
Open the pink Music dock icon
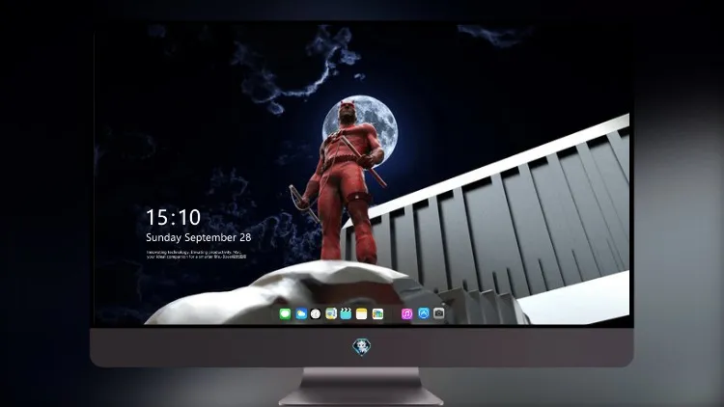point(406,313)
